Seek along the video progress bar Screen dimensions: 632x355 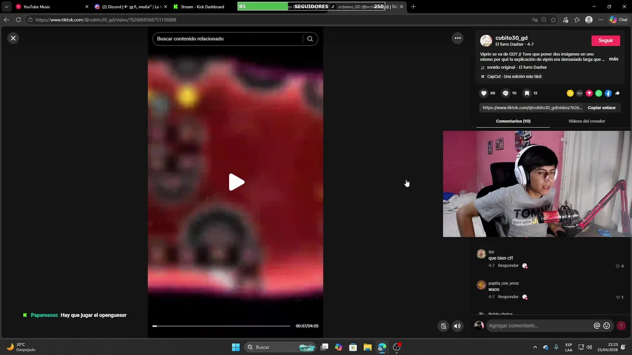(x=221, y=326)
